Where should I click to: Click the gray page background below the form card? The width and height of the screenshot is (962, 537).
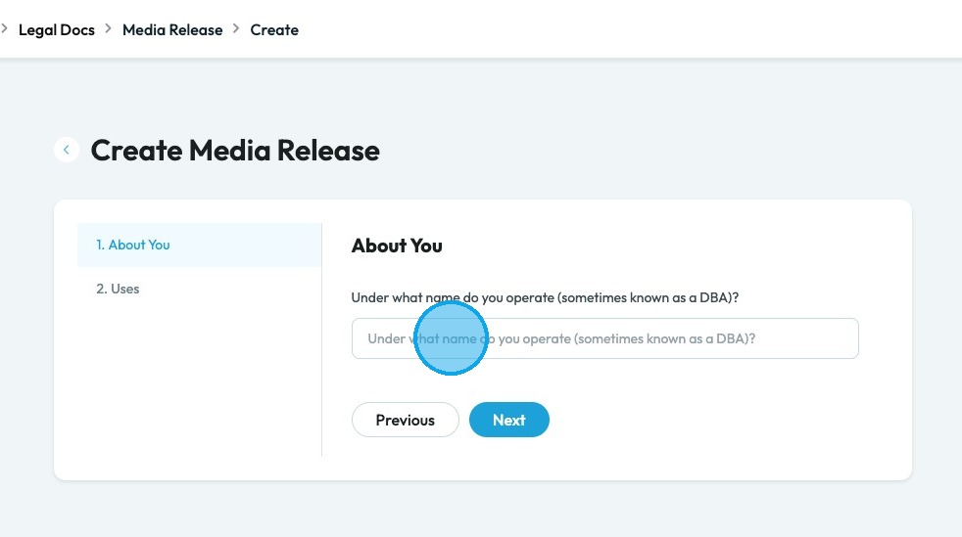coord(480,509)
